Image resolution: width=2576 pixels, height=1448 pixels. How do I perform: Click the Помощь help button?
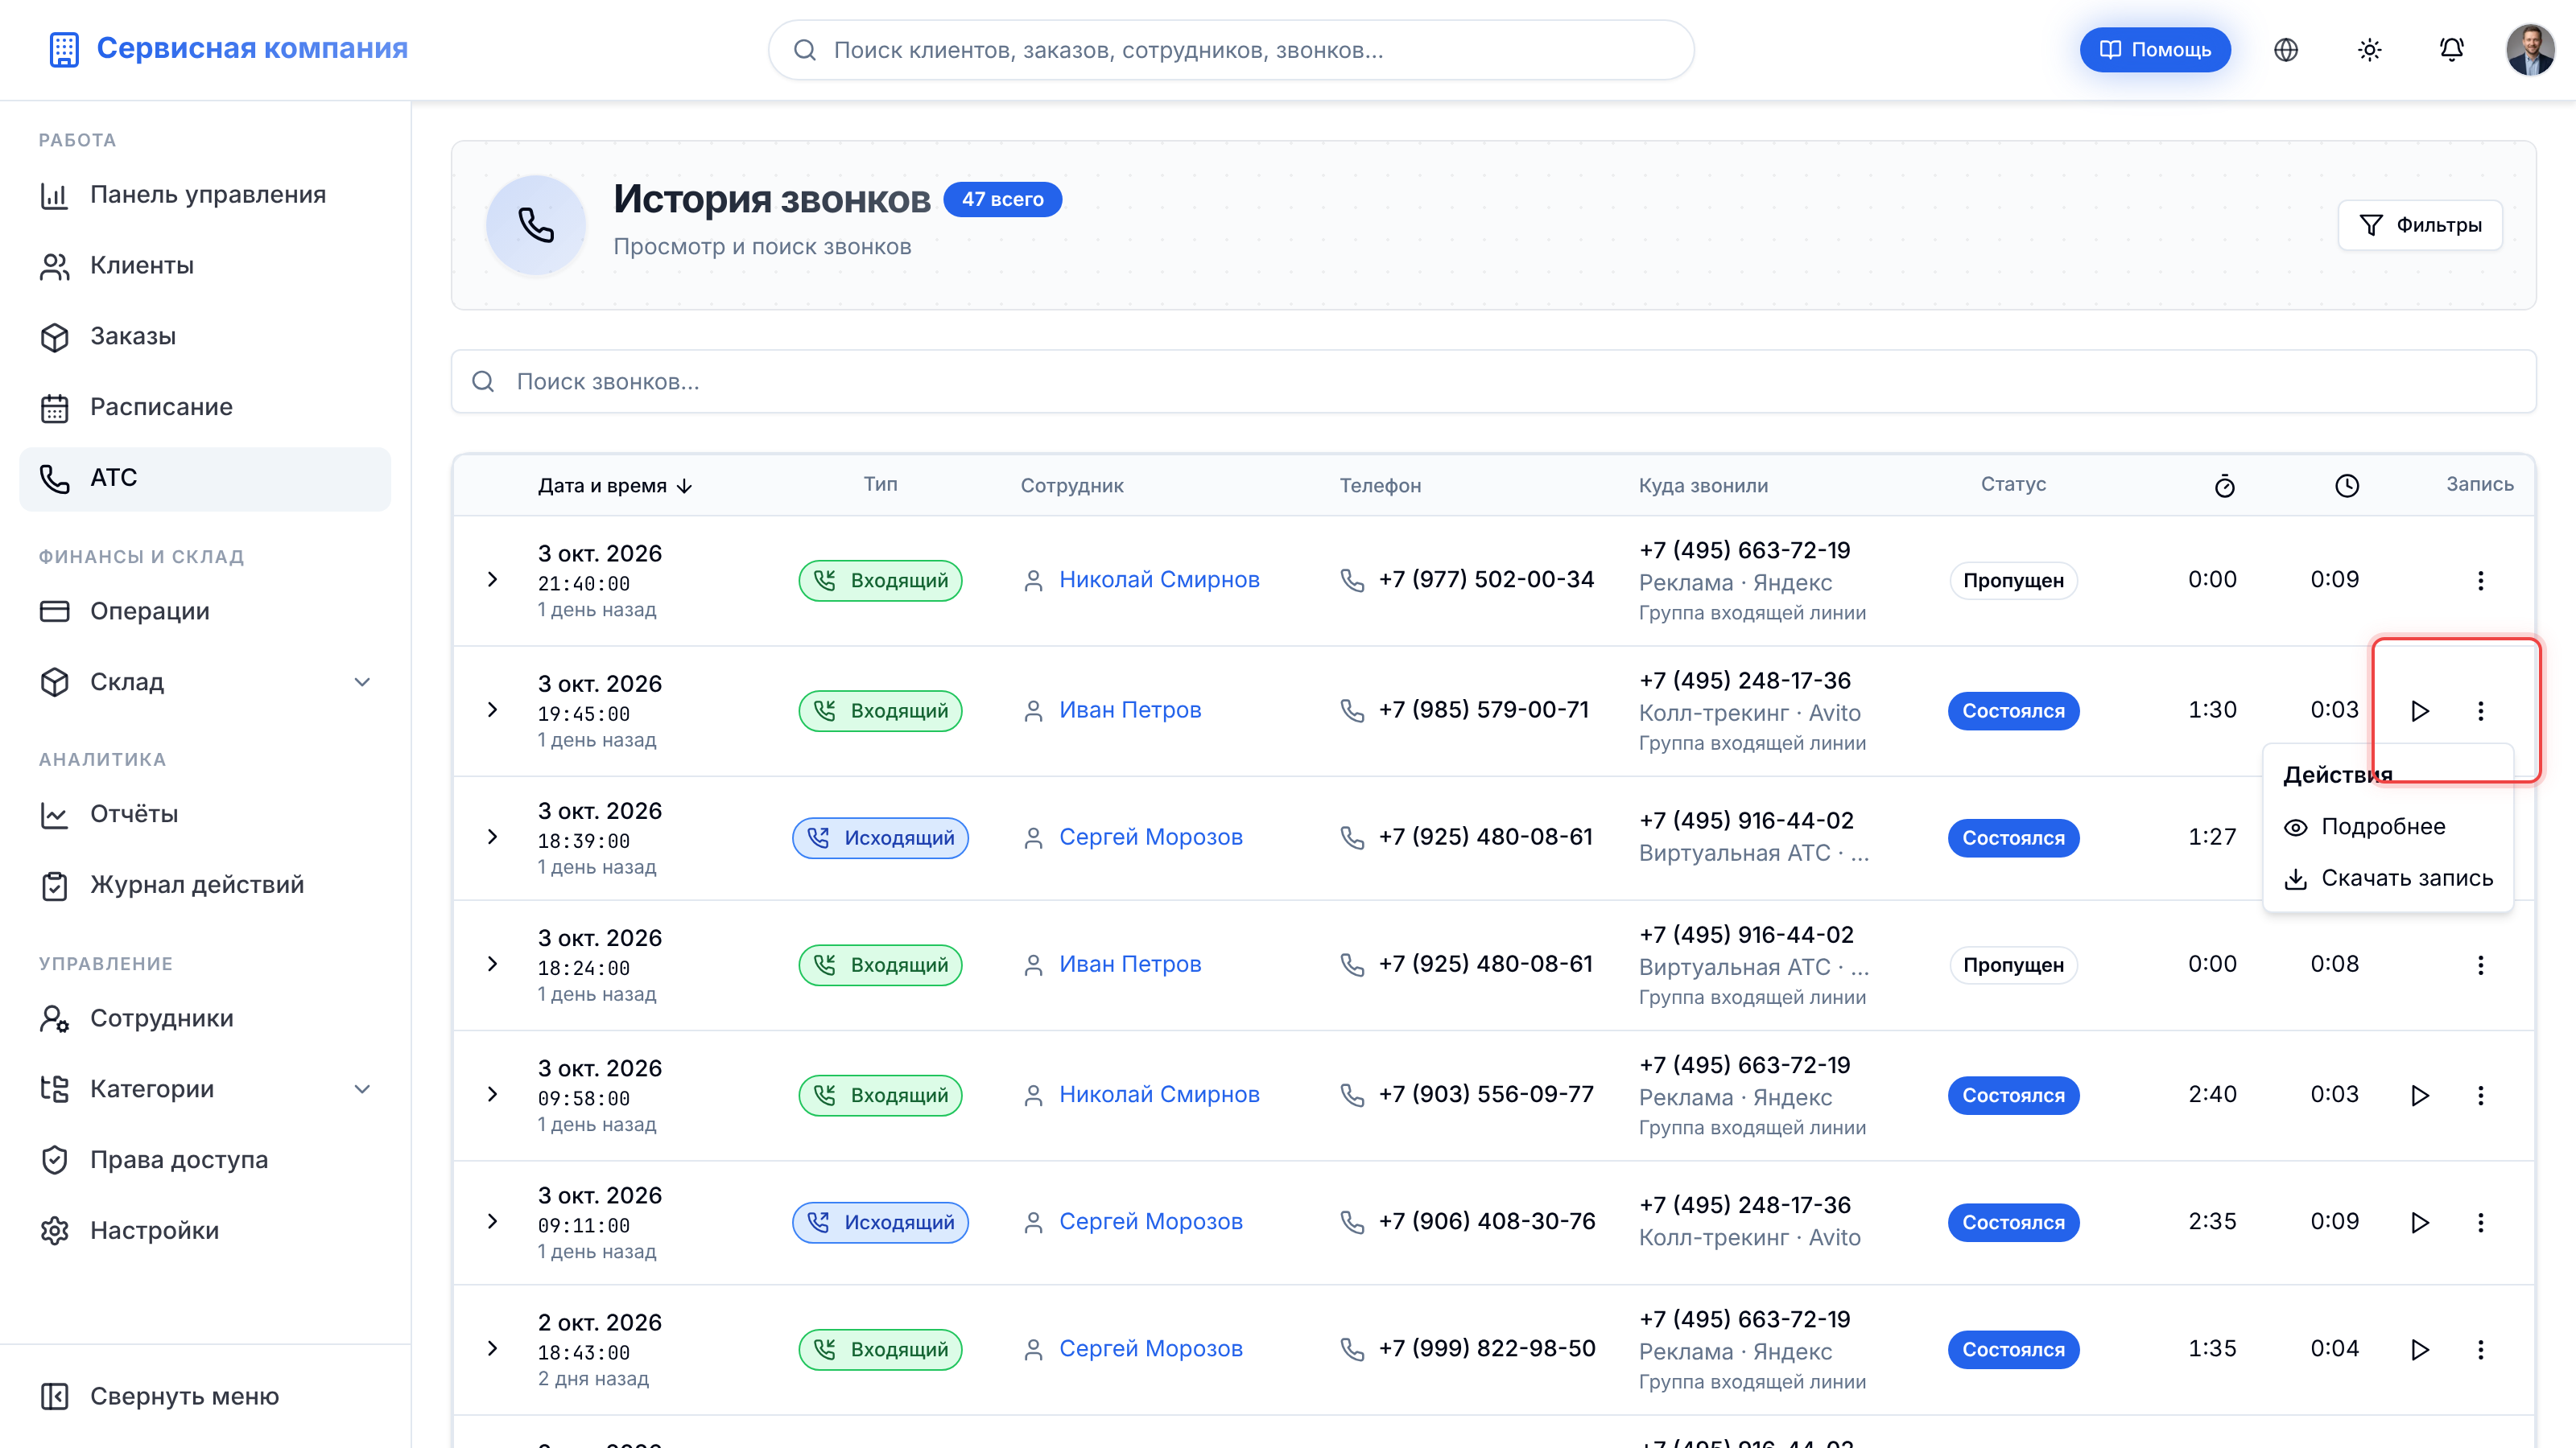coord(2155,50)
